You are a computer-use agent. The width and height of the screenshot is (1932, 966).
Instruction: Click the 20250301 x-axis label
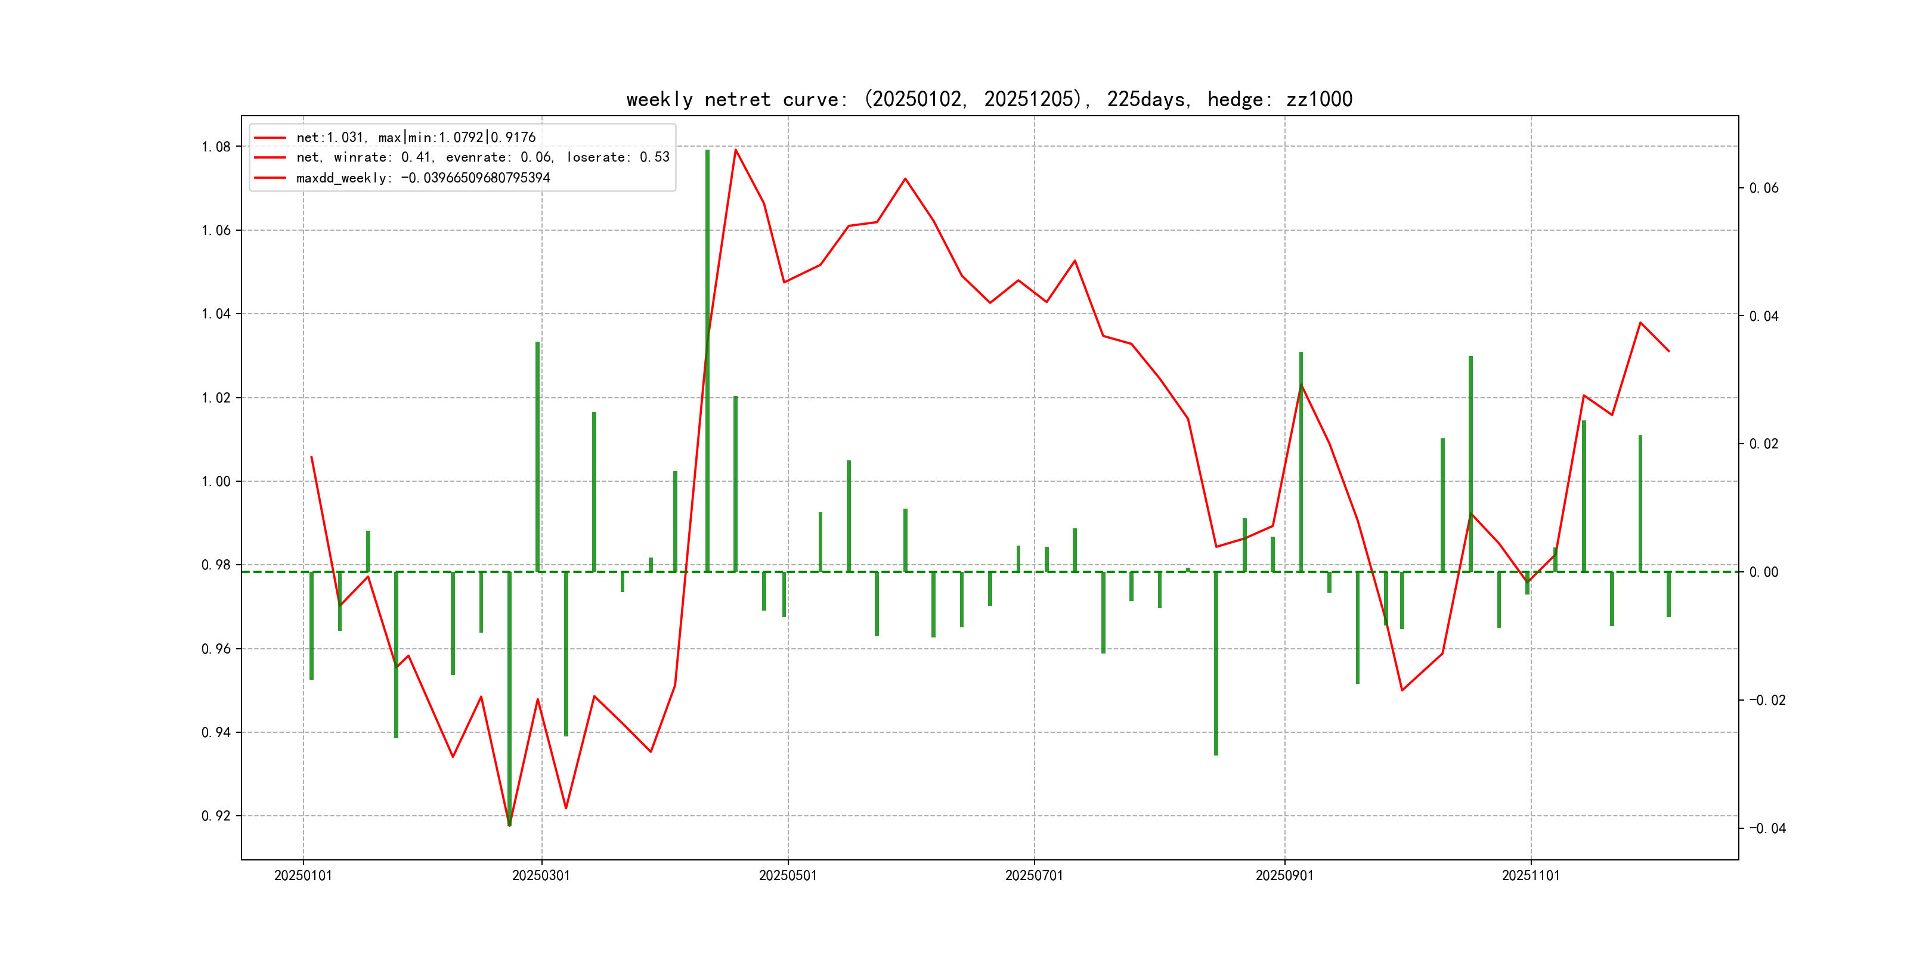click(x=541, y=875)
